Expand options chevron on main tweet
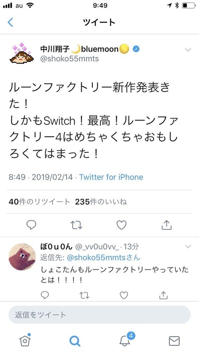The height and width of the screenshot is (354, 199). point(188,50)
